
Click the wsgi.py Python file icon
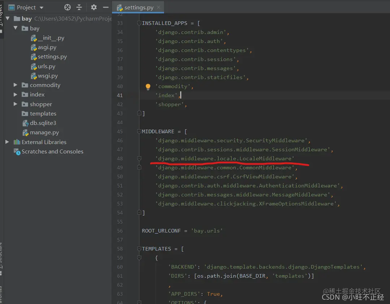tap(34, 76)
